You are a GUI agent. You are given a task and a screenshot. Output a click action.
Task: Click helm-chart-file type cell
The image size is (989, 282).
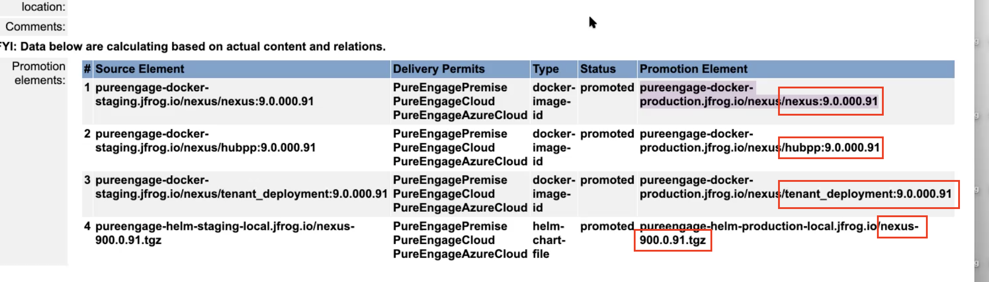click(549, 240)
